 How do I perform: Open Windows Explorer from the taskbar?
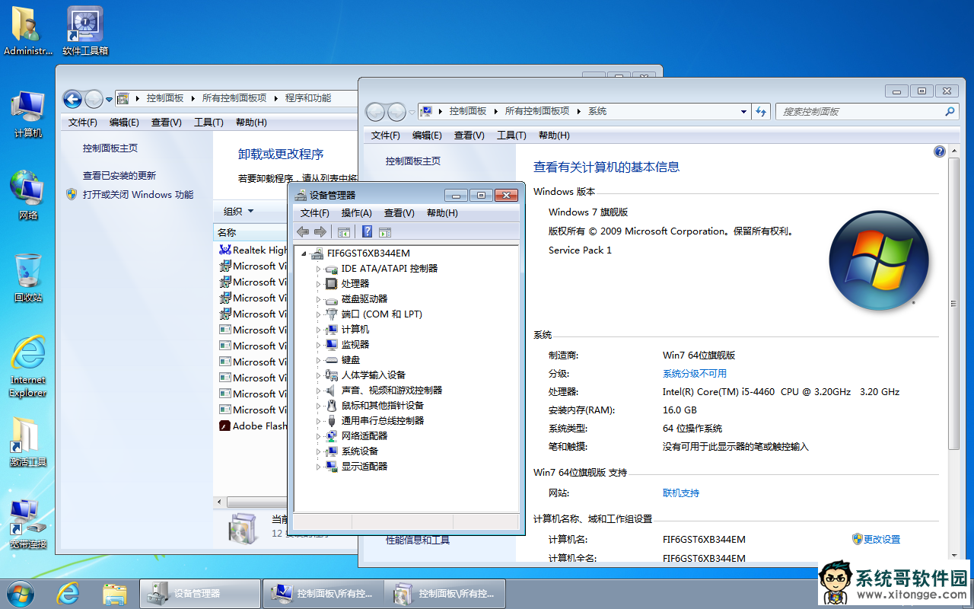[x=114, y=593]
